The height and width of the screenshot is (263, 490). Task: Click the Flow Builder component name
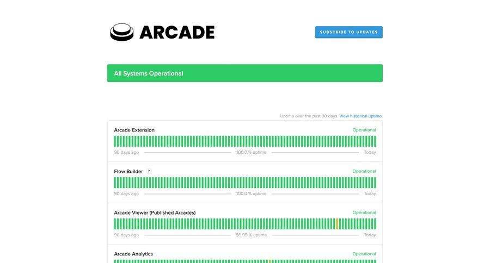point(128,171)
